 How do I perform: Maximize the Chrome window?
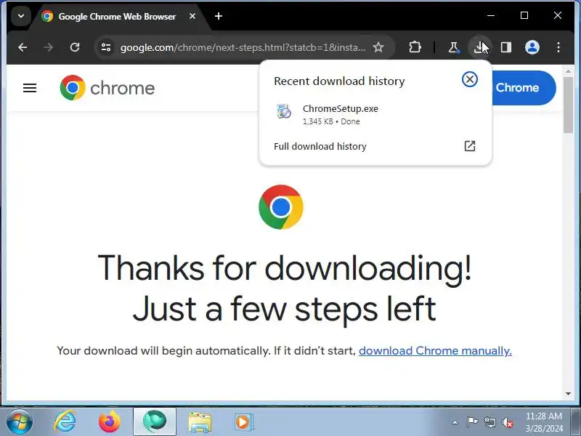pos(524,15)
